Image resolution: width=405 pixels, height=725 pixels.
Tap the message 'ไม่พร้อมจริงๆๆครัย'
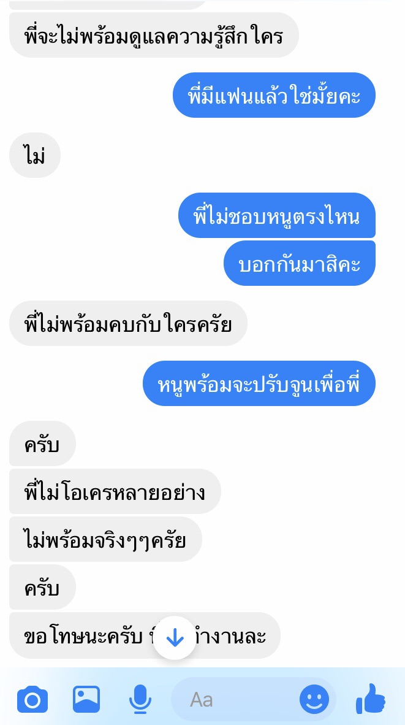tap(106, 539)
